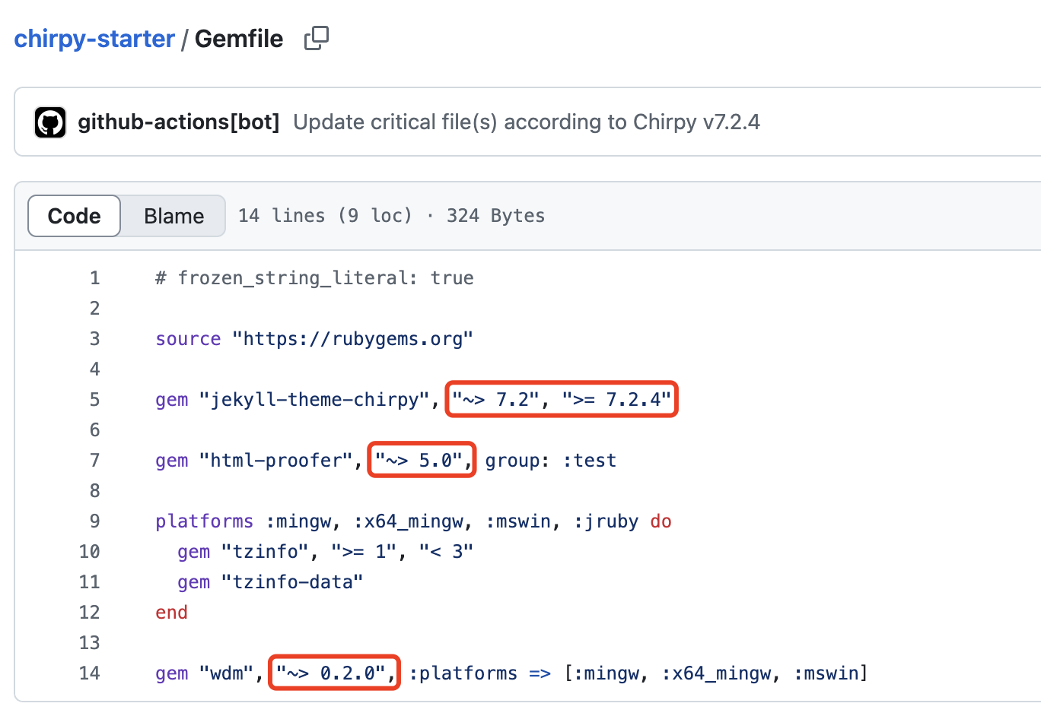Click the github-actions bot avatar icon
The image size is (1041, 716).
tap(50, 122)
